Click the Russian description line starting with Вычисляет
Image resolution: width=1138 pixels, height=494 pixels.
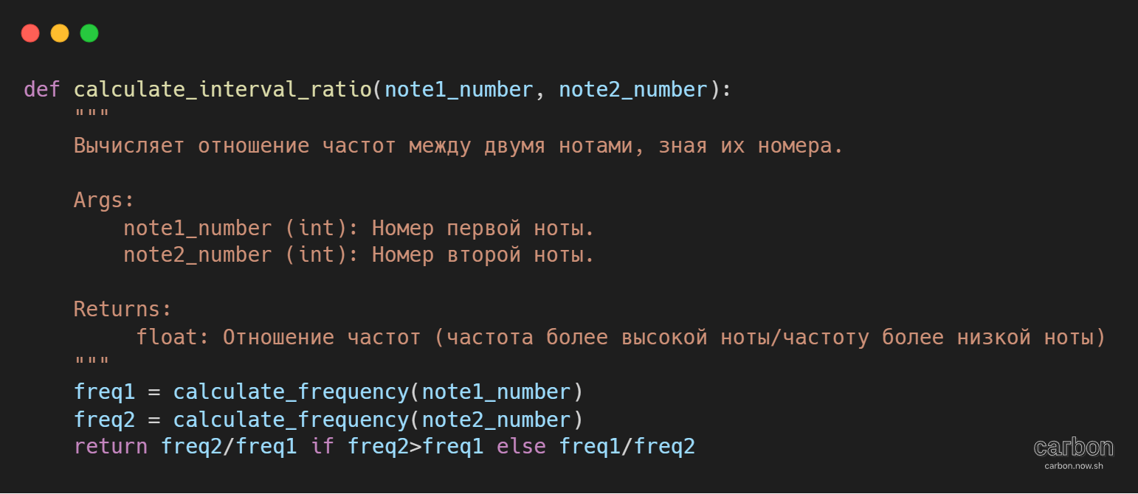(x=458, y=146)
